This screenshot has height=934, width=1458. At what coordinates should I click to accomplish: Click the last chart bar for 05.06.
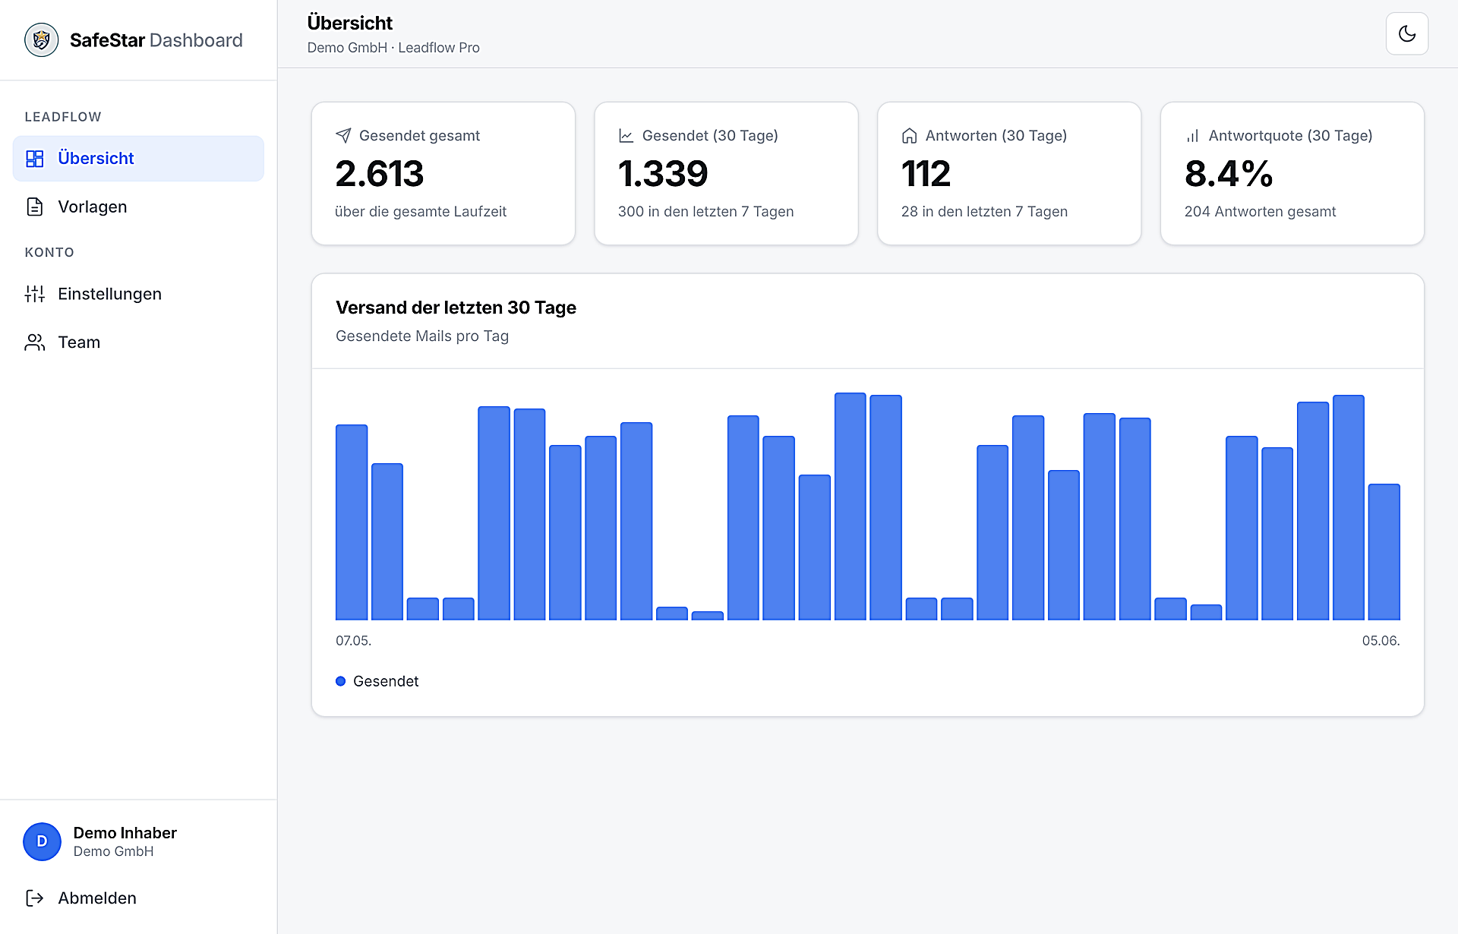coord(1384,552)
